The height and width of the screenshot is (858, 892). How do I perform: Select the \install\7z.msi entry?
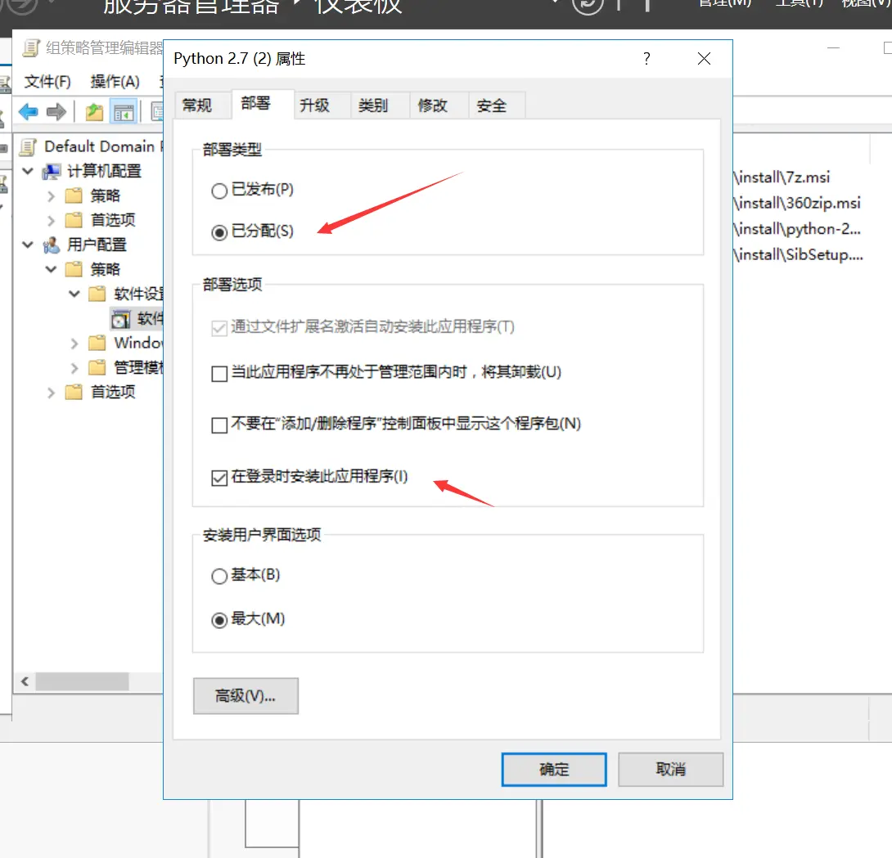pyautogui.click(x=782, y=177)
